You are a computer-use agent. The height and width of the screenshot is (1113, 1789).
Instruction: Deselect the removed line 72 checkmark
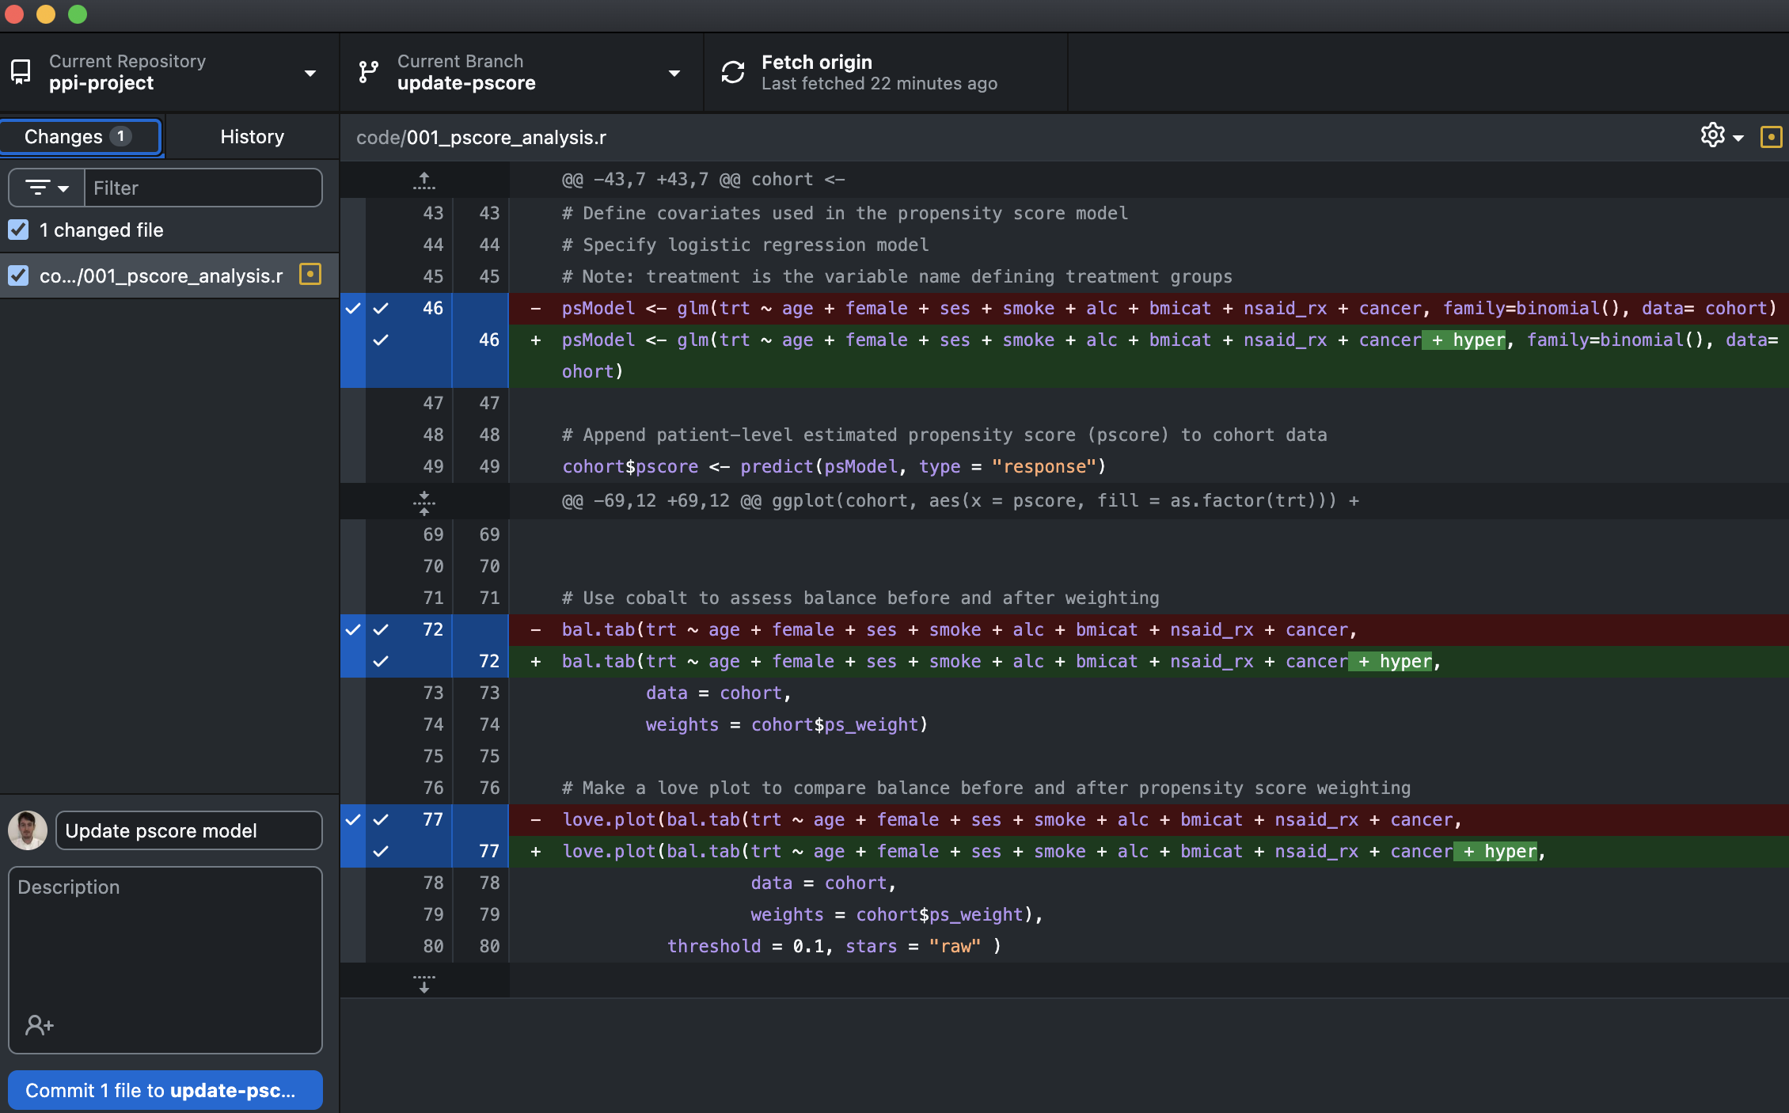coord(381,629)
